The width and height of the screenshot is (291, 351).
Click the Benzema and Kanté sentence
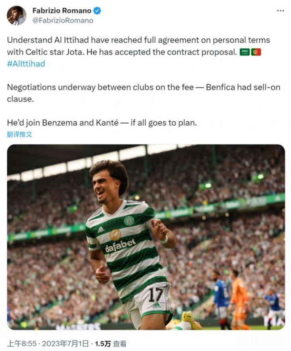[102, 123]
